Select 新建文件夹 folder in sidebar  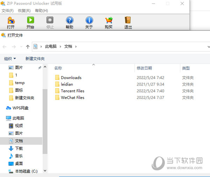click(x=21, y=98)
